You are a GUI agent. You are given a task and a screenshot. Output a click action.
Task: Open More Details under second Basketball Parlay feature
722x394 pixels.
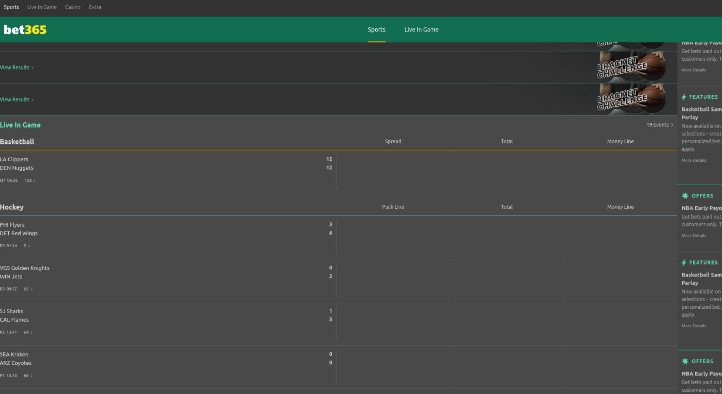693,326
